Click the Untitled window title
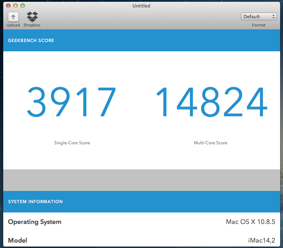The image size is (283, 248). [x=141, y=6]
